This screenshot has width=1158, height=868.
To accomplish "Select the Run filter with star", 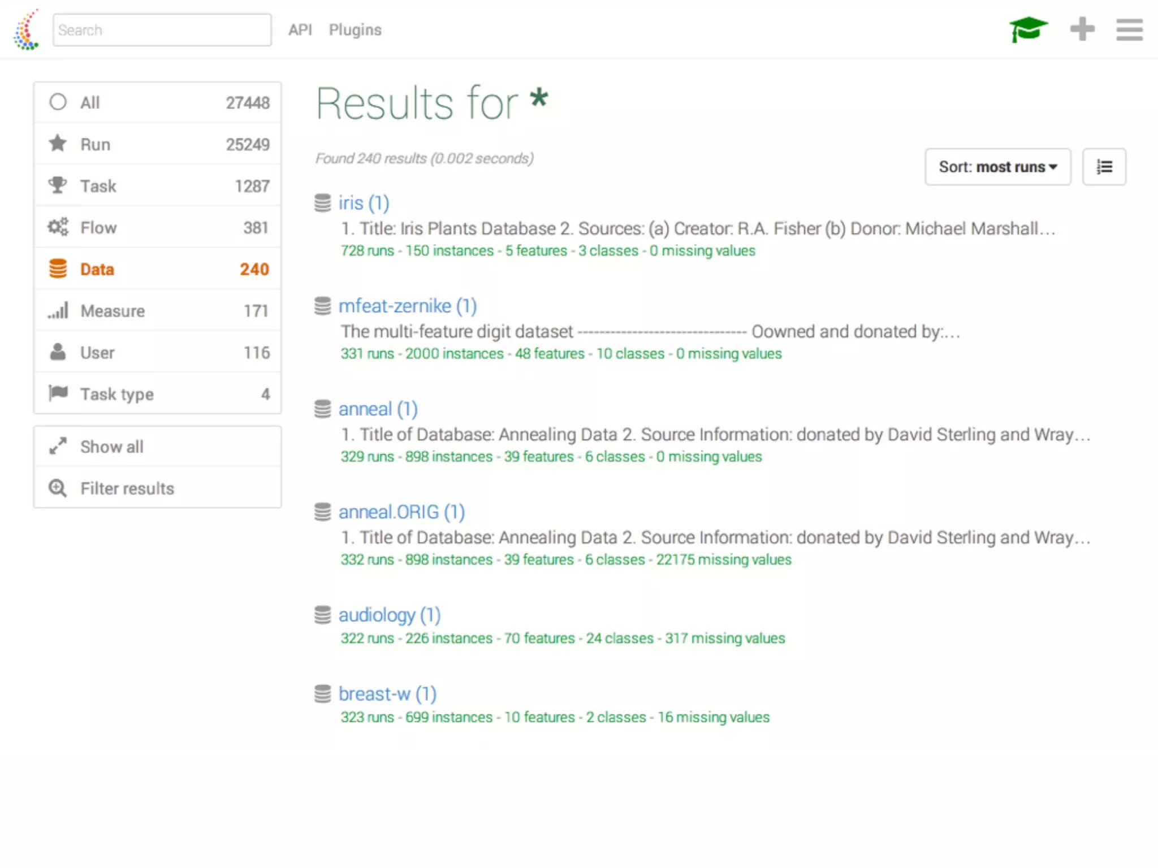I will click(x=157, y=144).
